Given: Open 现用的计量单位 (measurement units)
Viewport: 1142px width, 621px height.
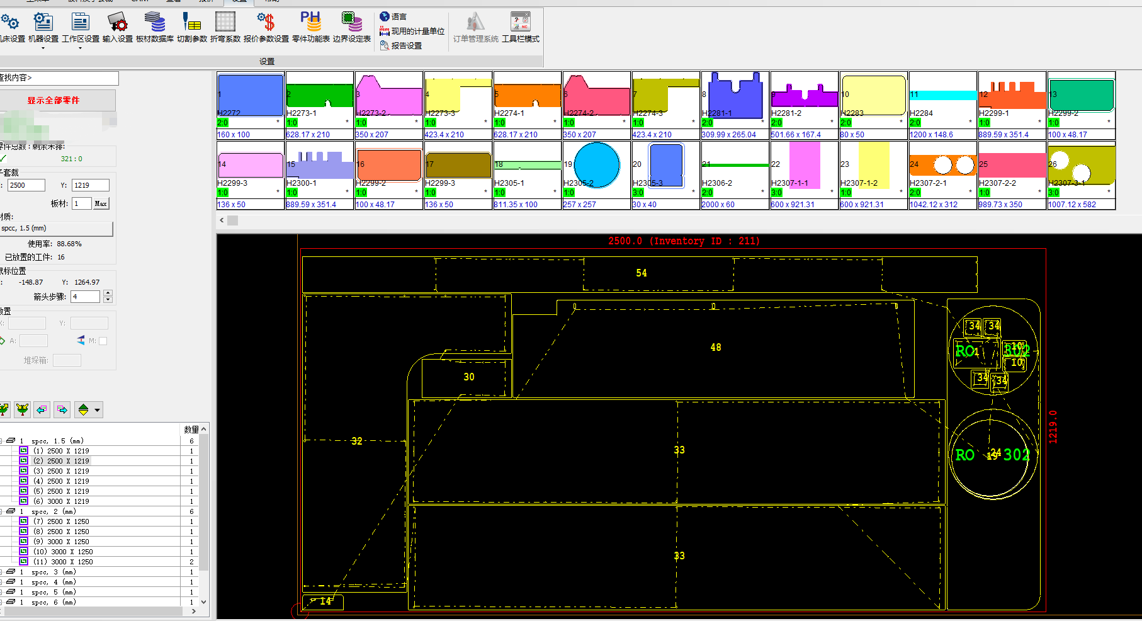Looking at the screenshot, I should pos(412,31).
